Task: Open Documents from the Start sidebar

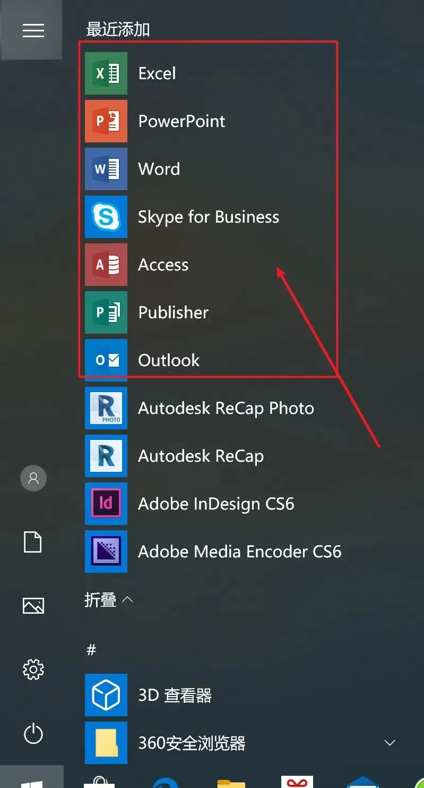Action: point(33,543)
